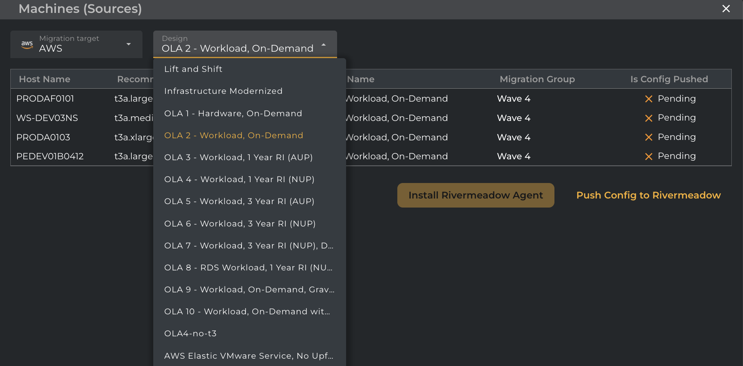
Task: Collapse the Design dropdown
Action: 323,44
